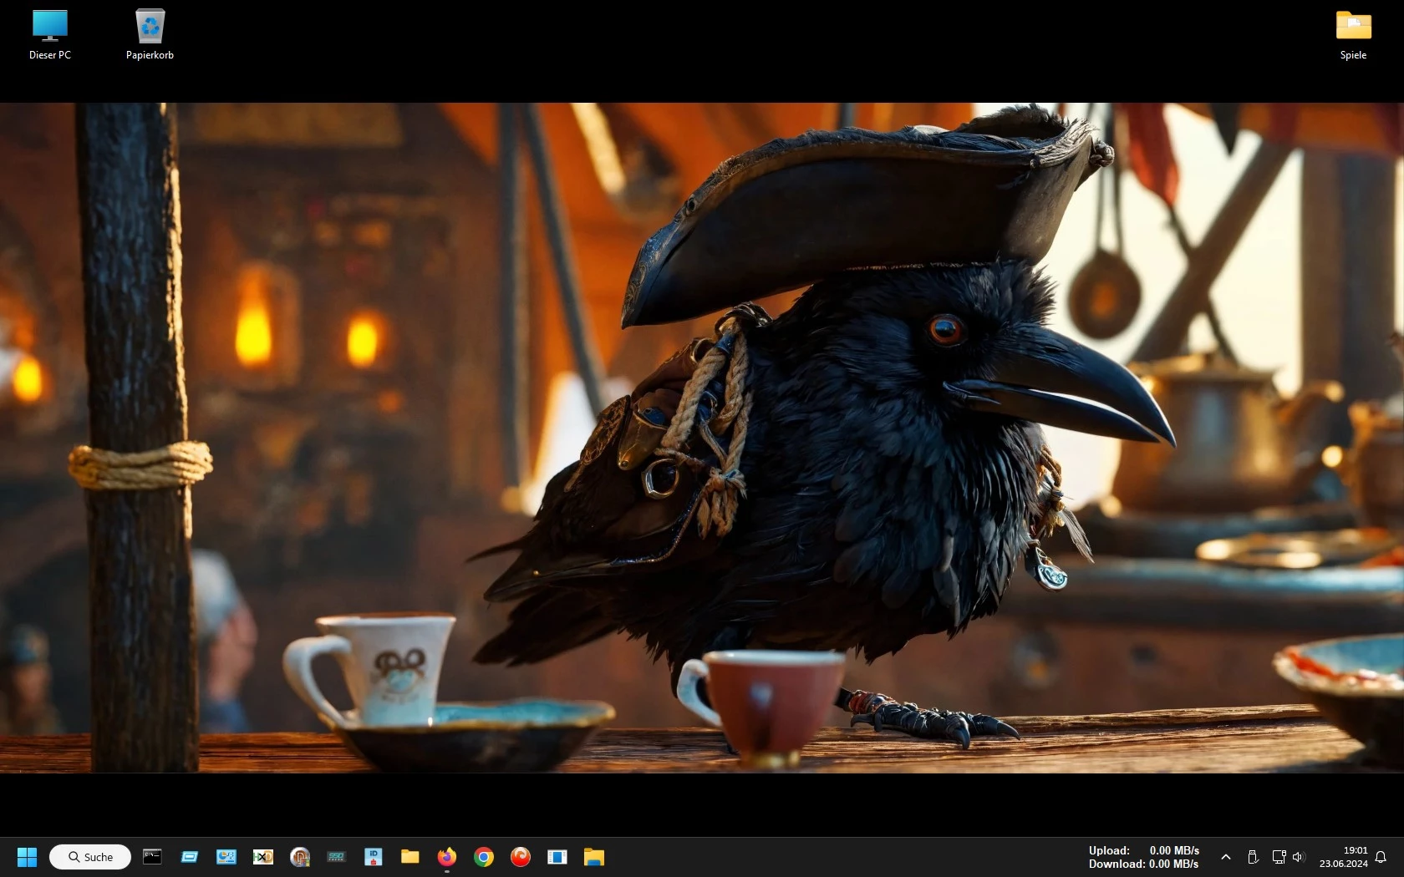Screen dimensions: 1404x877
Task: Click the safely remove USB tray icon
Action: coord(1253,857)
